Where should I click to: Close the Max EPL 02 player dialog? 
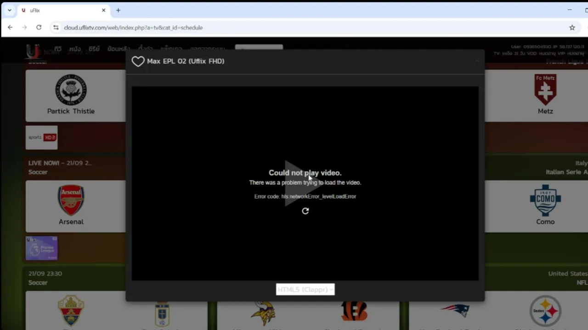[x=477, y=60]
